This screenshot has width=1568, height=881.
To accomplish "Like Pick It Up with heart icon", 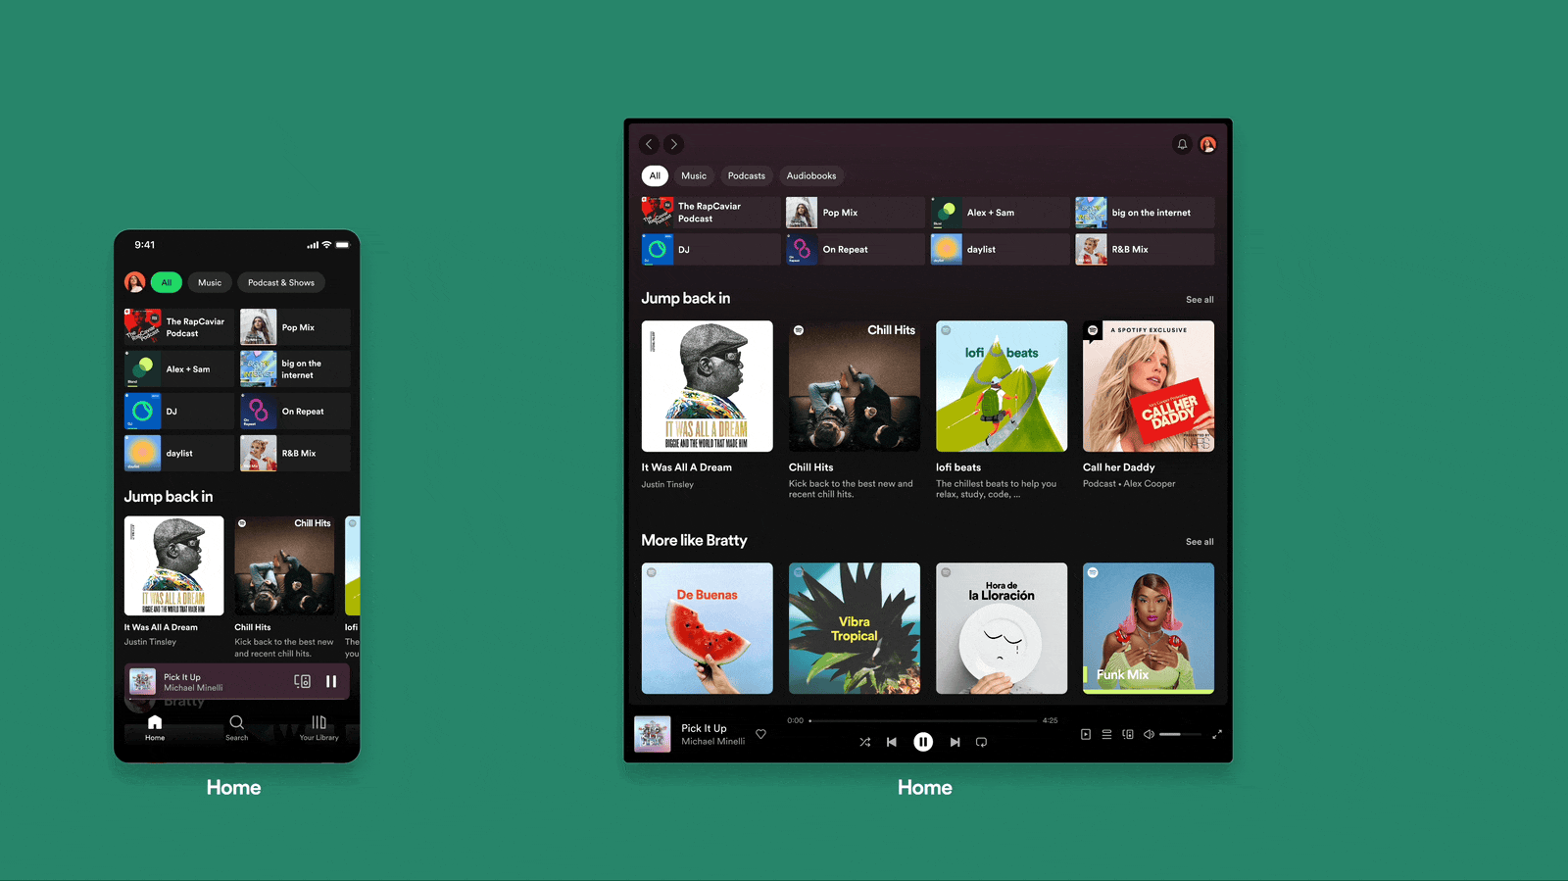I will 760,734.
